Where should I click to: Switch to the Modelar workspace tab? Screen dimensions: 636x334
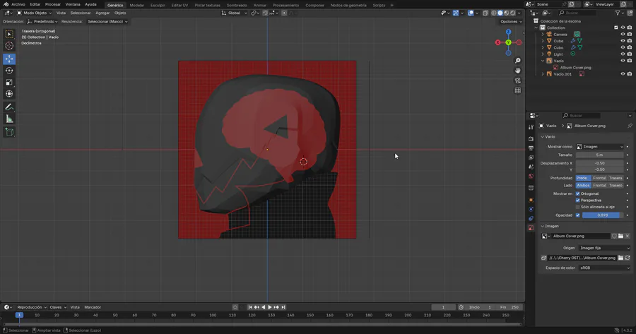click(136, 5)
